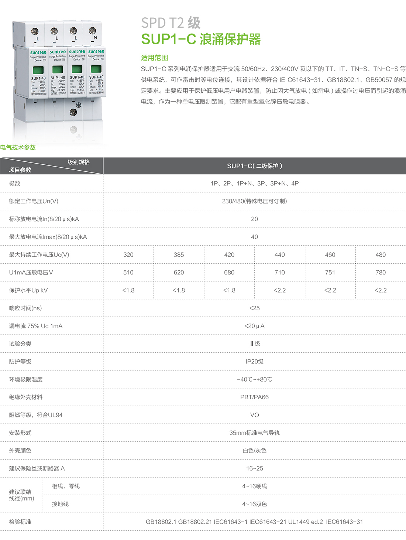Select the '检验标准' row label
This screenshot has width=406, height=540.
[20, 522]
